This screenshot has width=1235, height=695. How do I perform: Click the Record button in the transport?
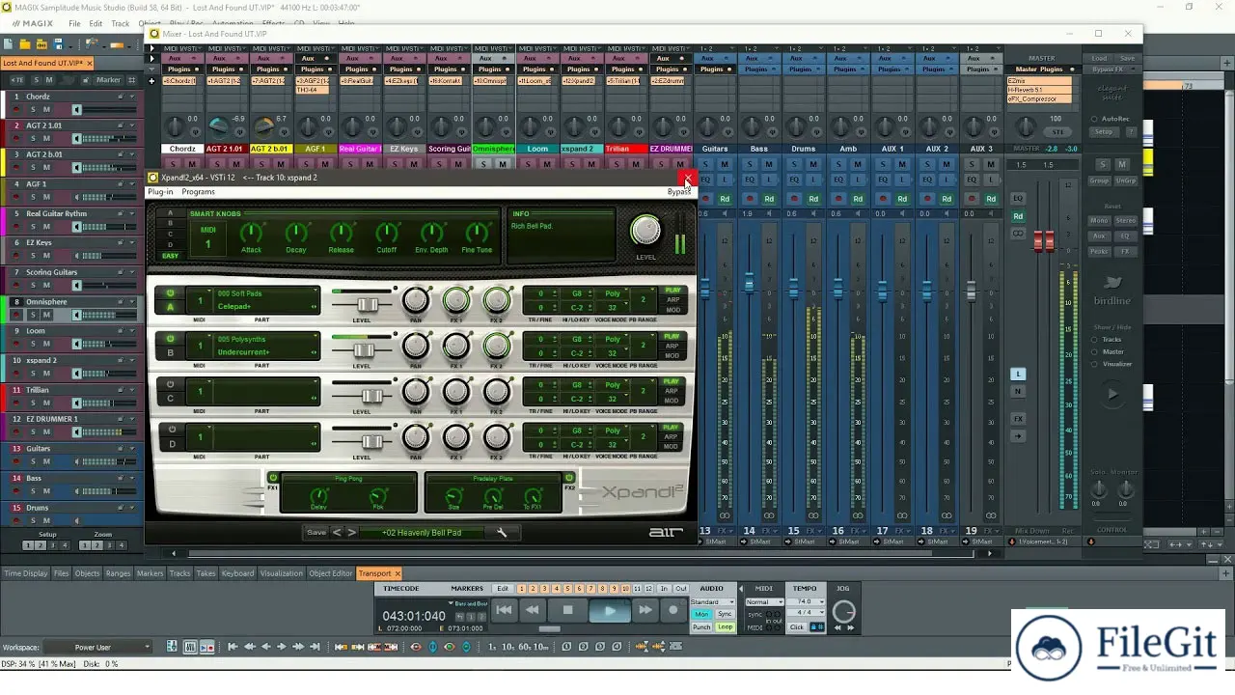(x=673, y=610)
